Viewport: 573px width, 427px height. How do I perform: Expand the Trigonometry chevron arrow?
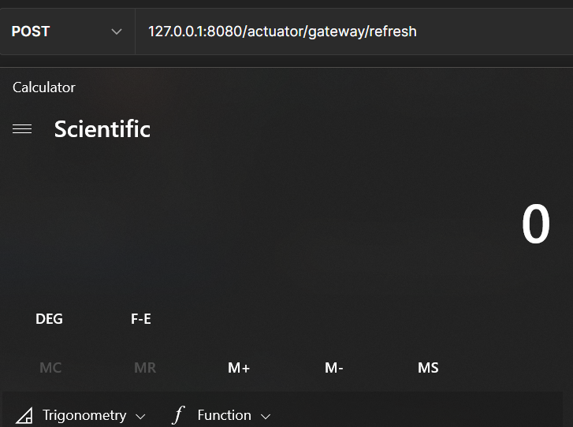(140, 416)
